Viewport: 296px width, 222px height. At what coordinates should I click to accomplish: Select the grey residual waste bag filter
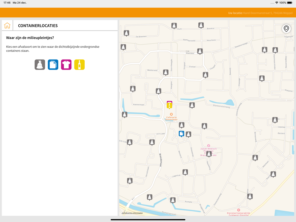pos(40,65)
